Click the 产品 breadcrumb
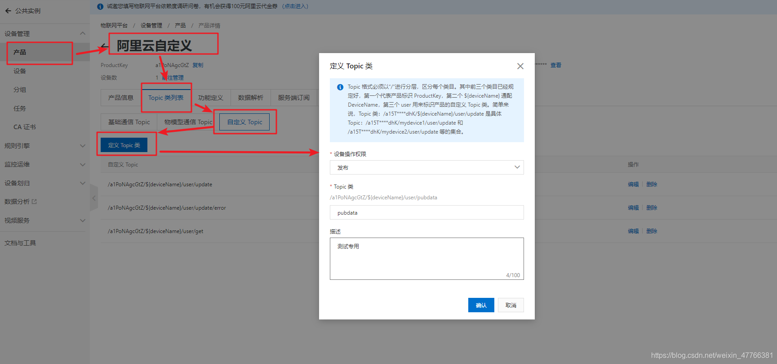The width and height of the screenshot is (777, 364). tap(180, 26)
